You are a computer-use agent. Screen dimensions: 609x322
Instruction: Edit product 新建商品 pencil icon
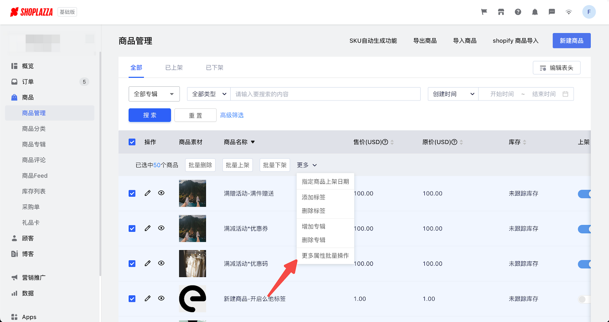148,298
